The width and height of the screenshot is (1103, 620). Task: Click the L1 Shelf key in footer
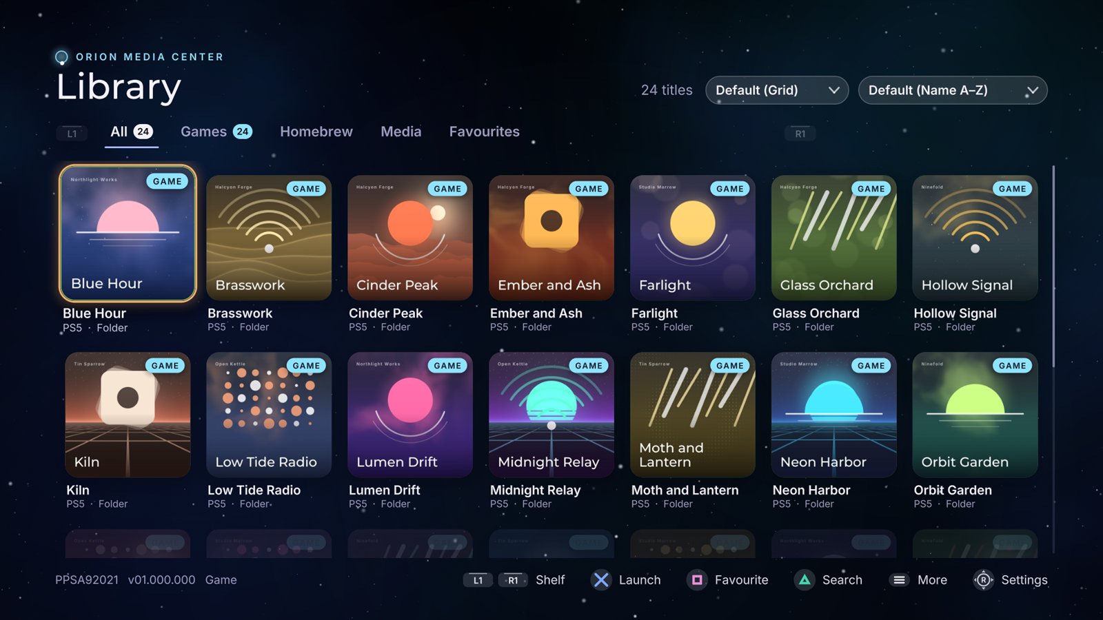478,580
